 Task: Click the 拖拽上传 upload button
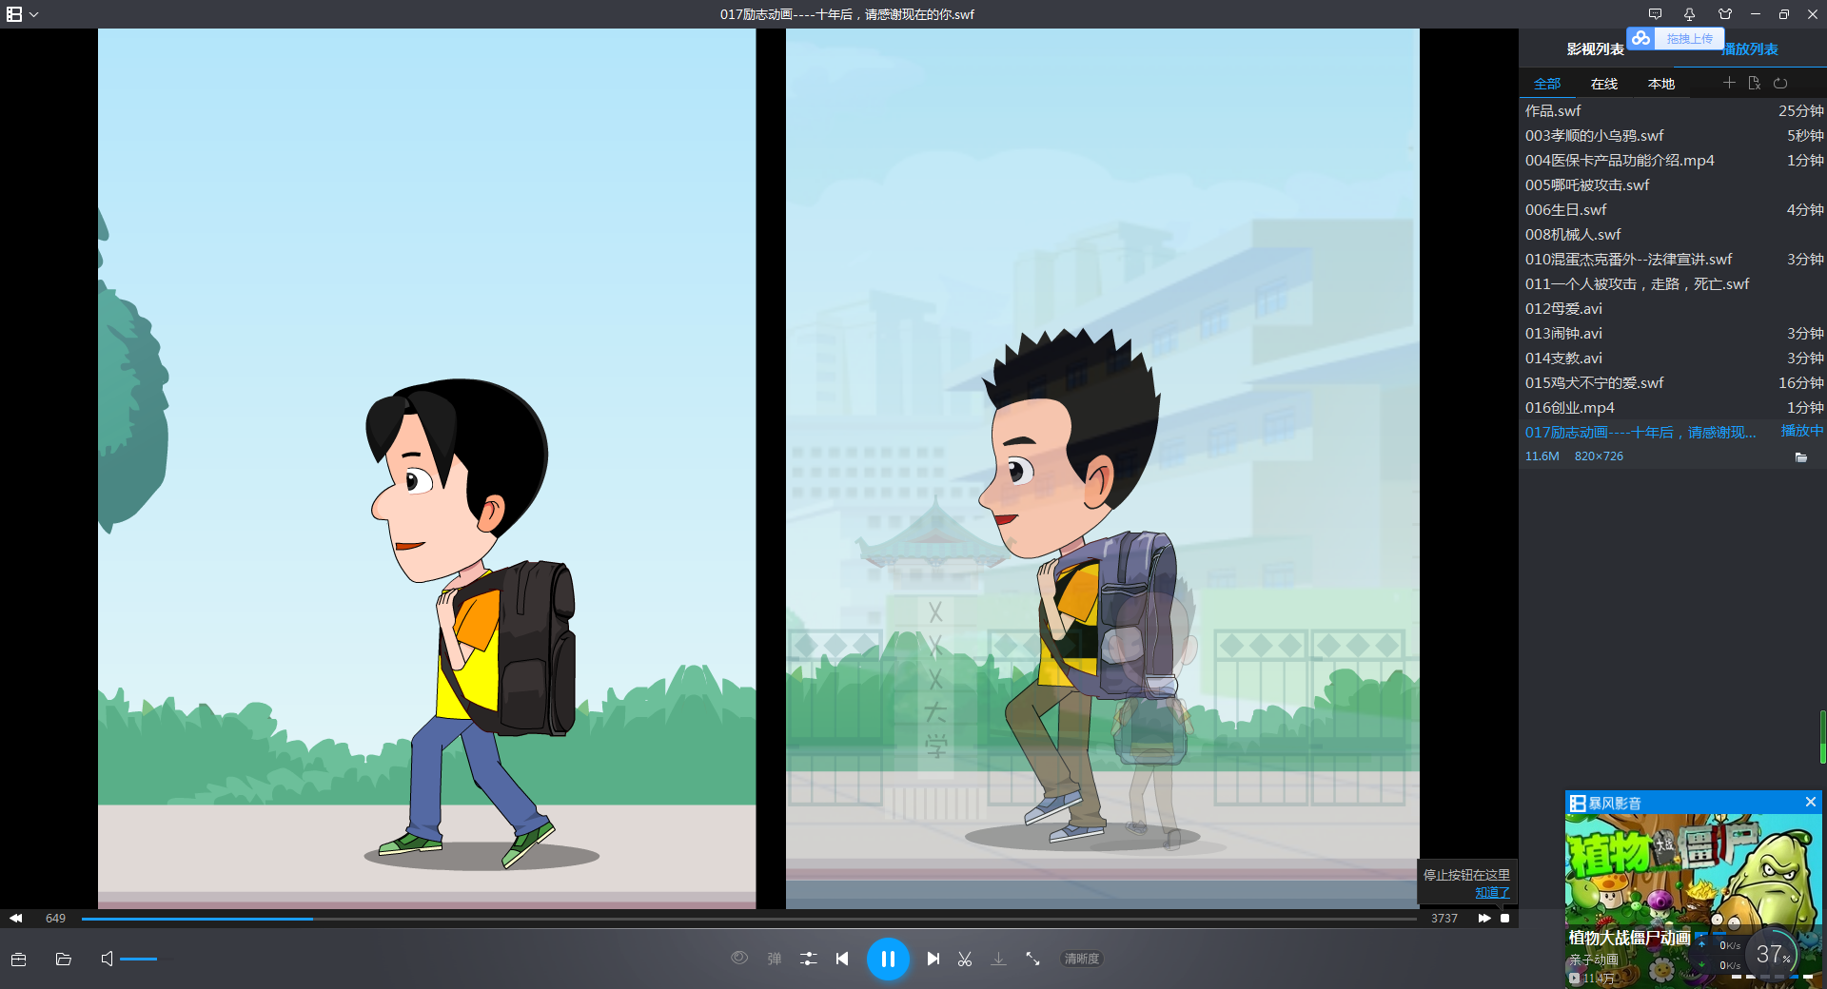pyautogui.click(x=1689, y=39)
